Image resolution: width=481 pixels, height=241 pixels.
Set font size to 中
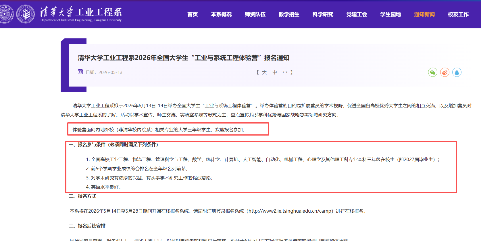point(275,73)
